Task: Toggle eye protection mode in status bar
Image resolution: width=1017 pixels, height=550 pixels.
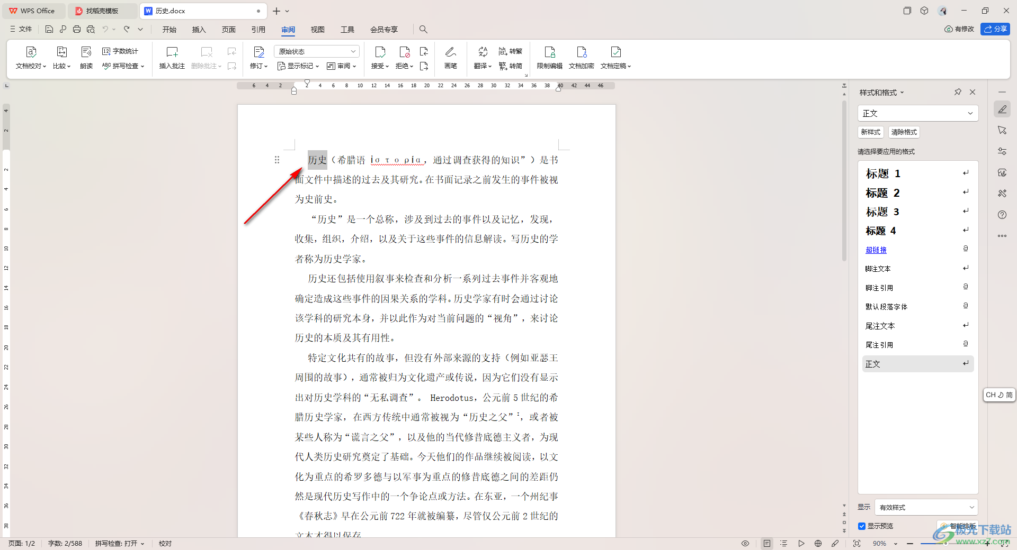Action: (x=745, y=543)
